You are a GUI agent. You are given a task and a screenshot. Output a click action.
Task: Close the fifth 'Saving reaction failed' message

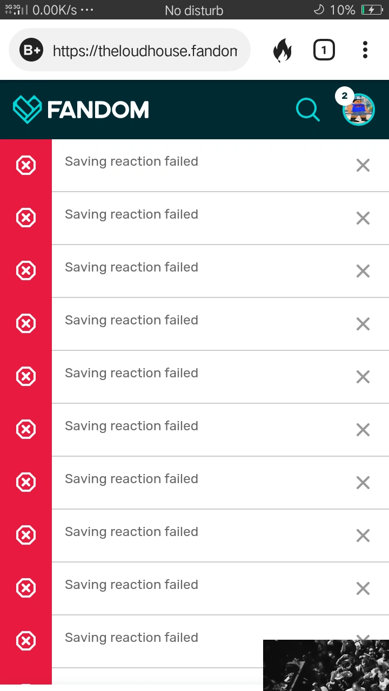(x=363, y=377)
